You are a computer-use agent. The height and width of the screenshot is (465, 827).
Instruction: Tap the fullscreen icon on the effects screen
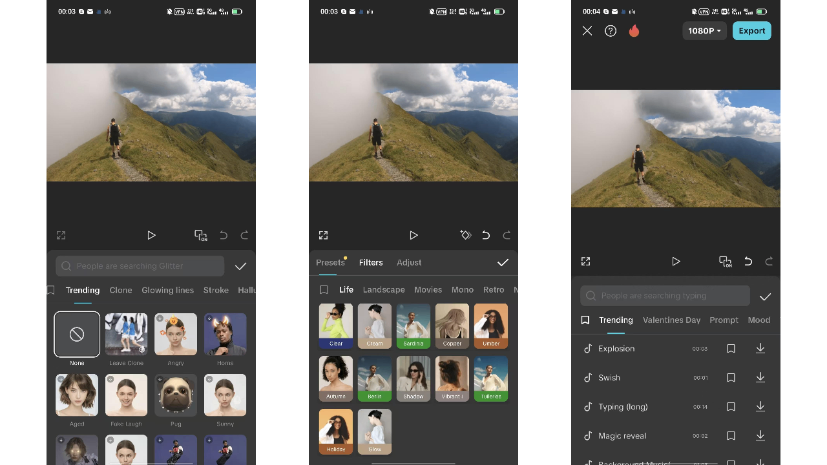(x=61, y=236)
